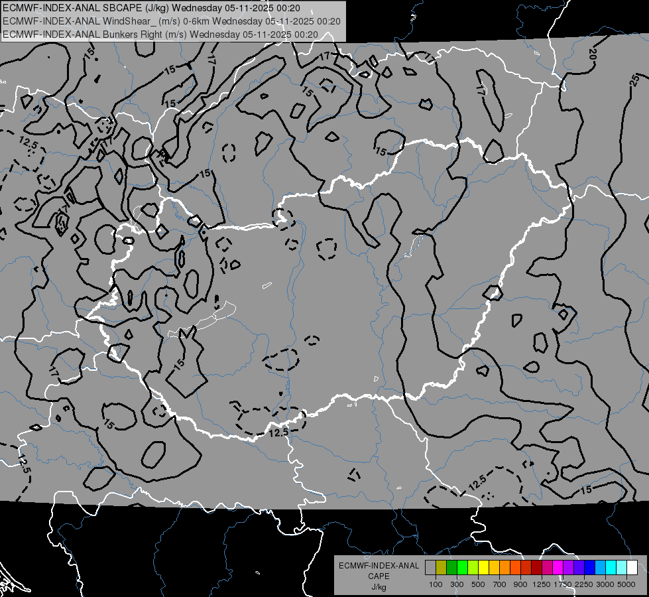Click the '5000' legend scale value
The width and height of the screenshot is (649, 597).
pos(626,584)
